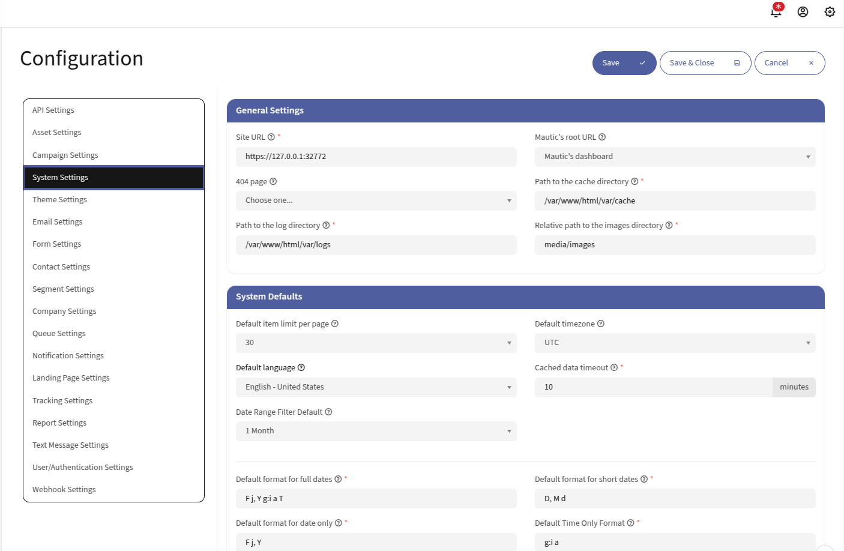The height and width of the screenshot is (551, 844).
Task: Click help beside Path to the cache directory
Action: [635, 181]
